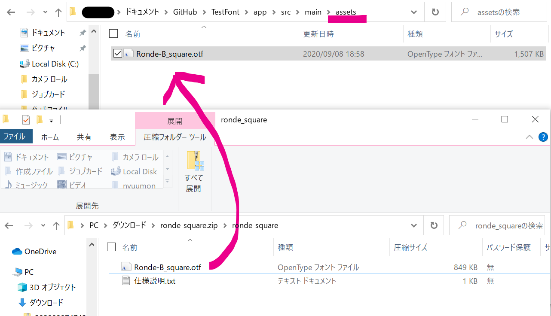Click the back arrow in assets window
The image size is (551, 316).
pos(11,12)
